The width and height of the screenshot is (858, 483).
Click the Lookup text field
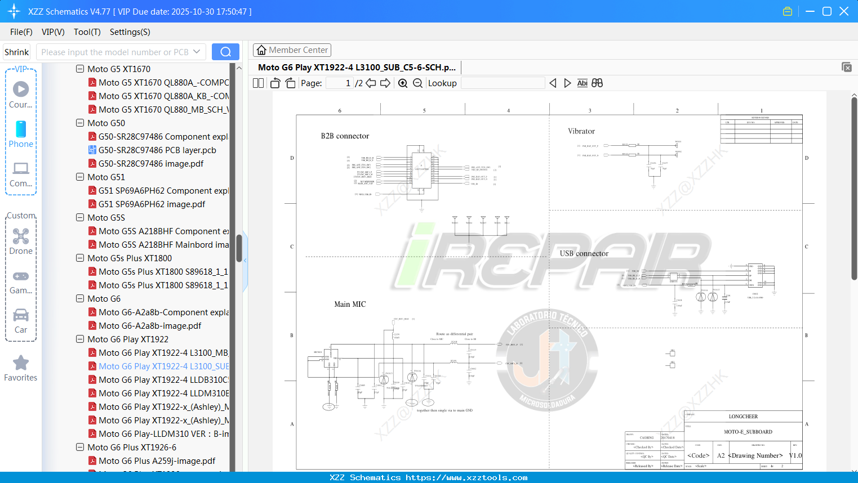click(503, 83)
